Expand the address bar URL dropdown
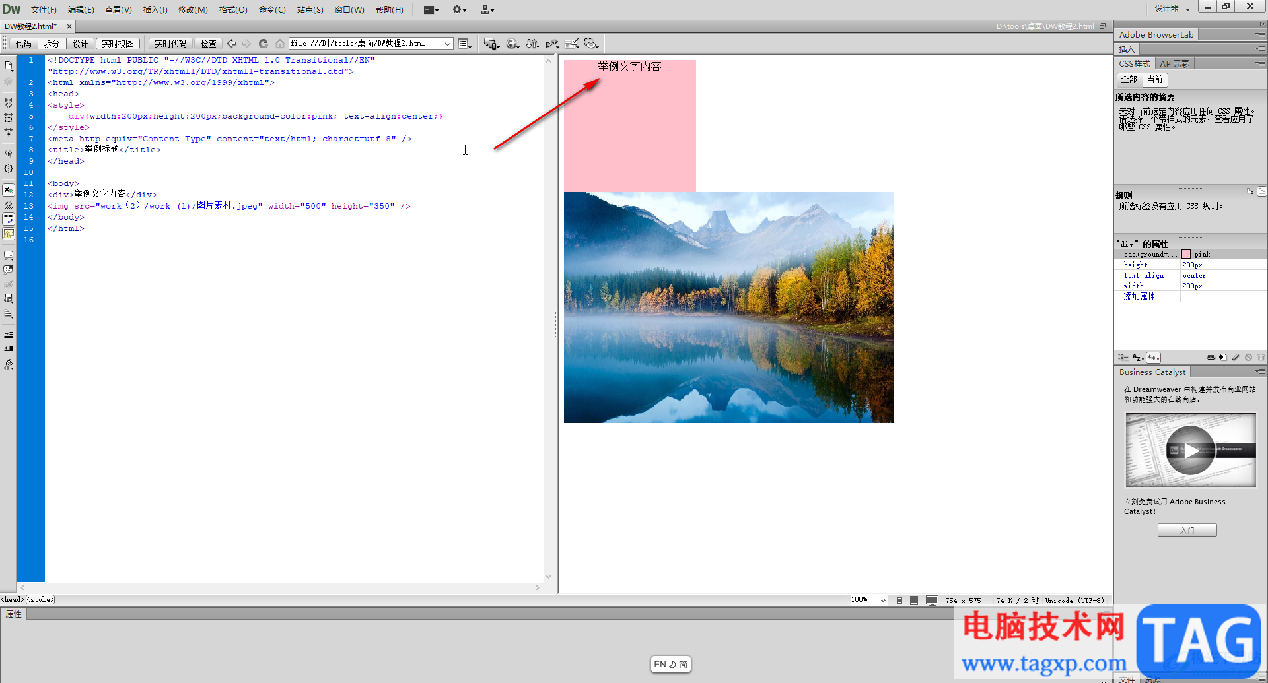Viewport: 1268px width, 683px height. (x=448, y=44)
